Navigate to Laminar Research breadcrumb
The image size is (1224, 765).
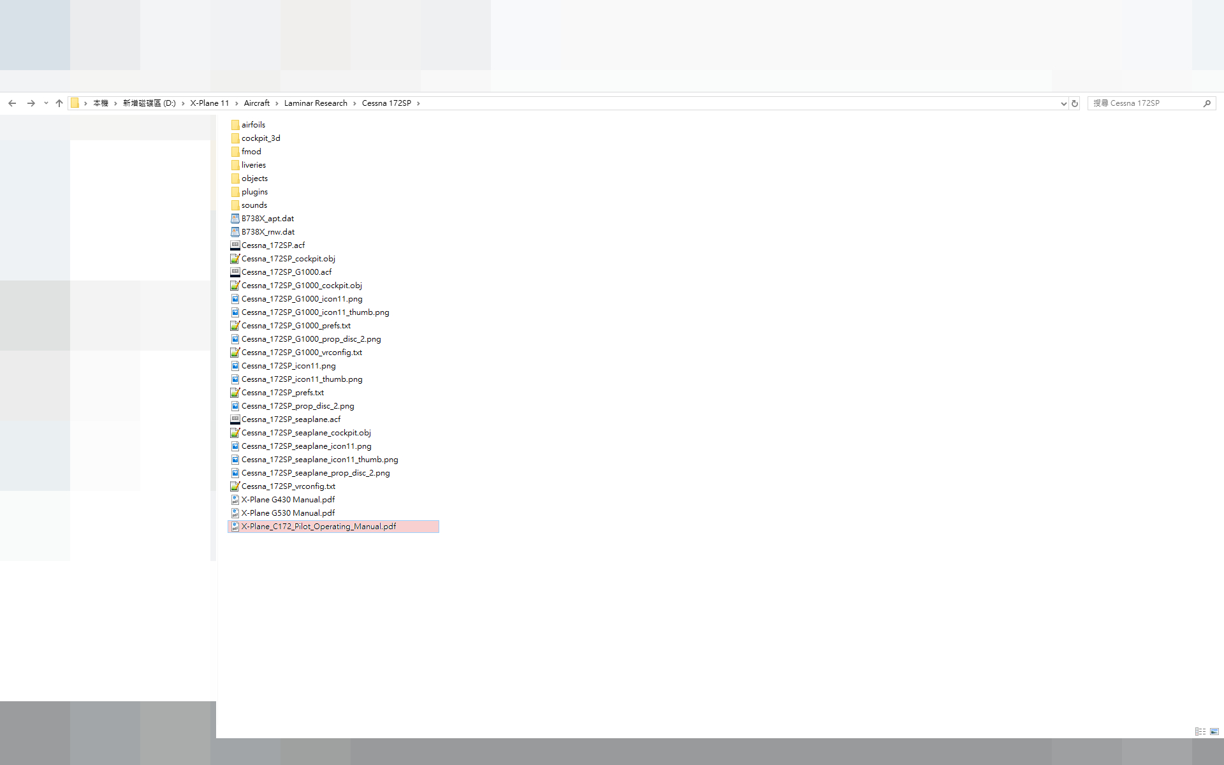(316, 103)
